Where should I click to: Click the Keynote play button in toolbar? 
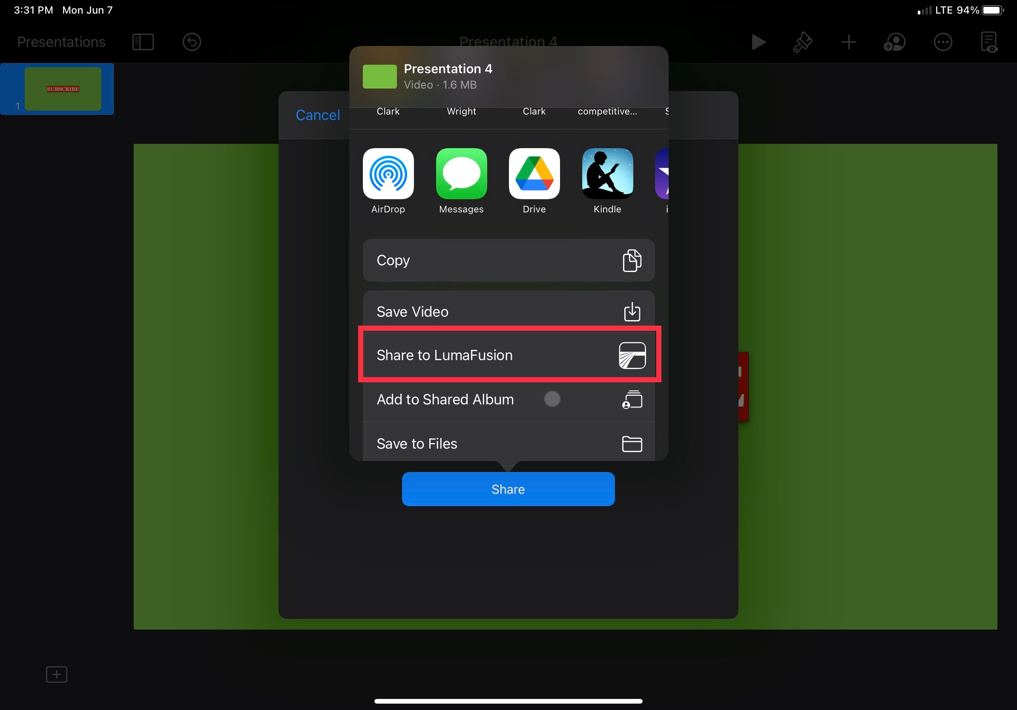(x=757, y=41)
